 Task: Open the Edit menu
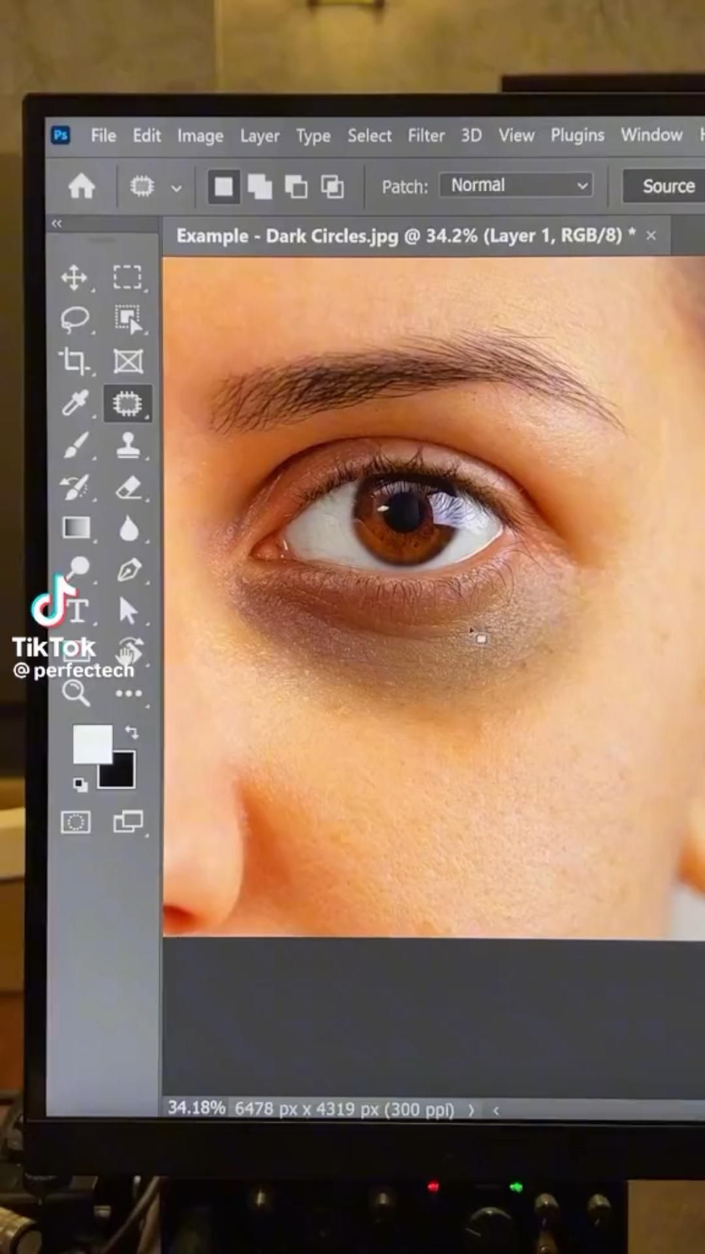click(x=147, y=135)
